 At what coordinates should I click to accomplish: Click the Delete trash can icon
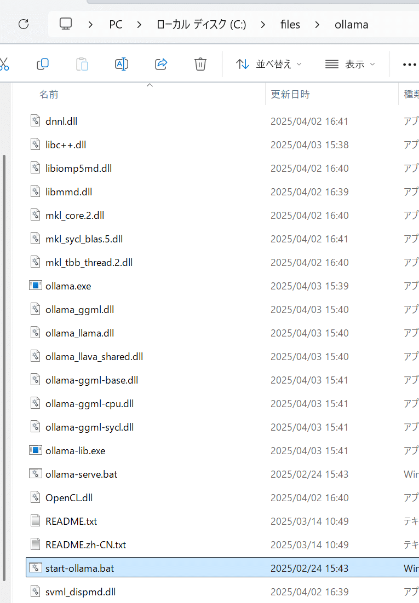[x=200, y=64]
